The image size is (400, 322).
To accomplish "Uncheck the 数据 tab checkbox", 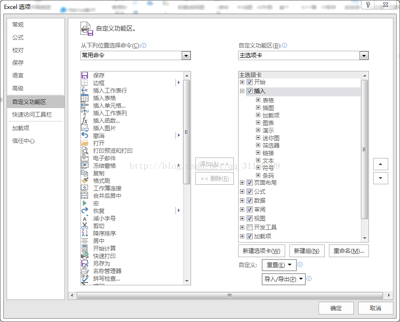I will point(250,200).
